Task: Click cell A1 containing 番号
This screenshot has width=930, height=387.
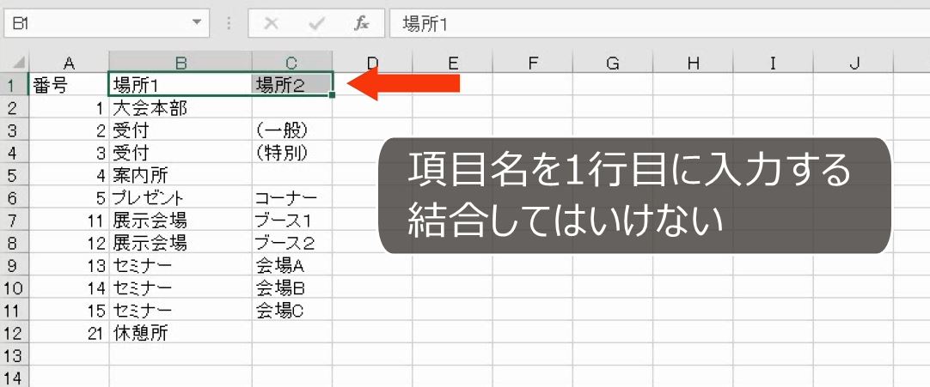Action: coord(69,85)
